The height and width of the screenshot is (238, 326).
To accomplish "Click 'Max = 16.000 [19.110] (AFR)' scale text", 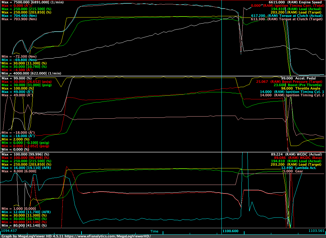I will [26, 168].
